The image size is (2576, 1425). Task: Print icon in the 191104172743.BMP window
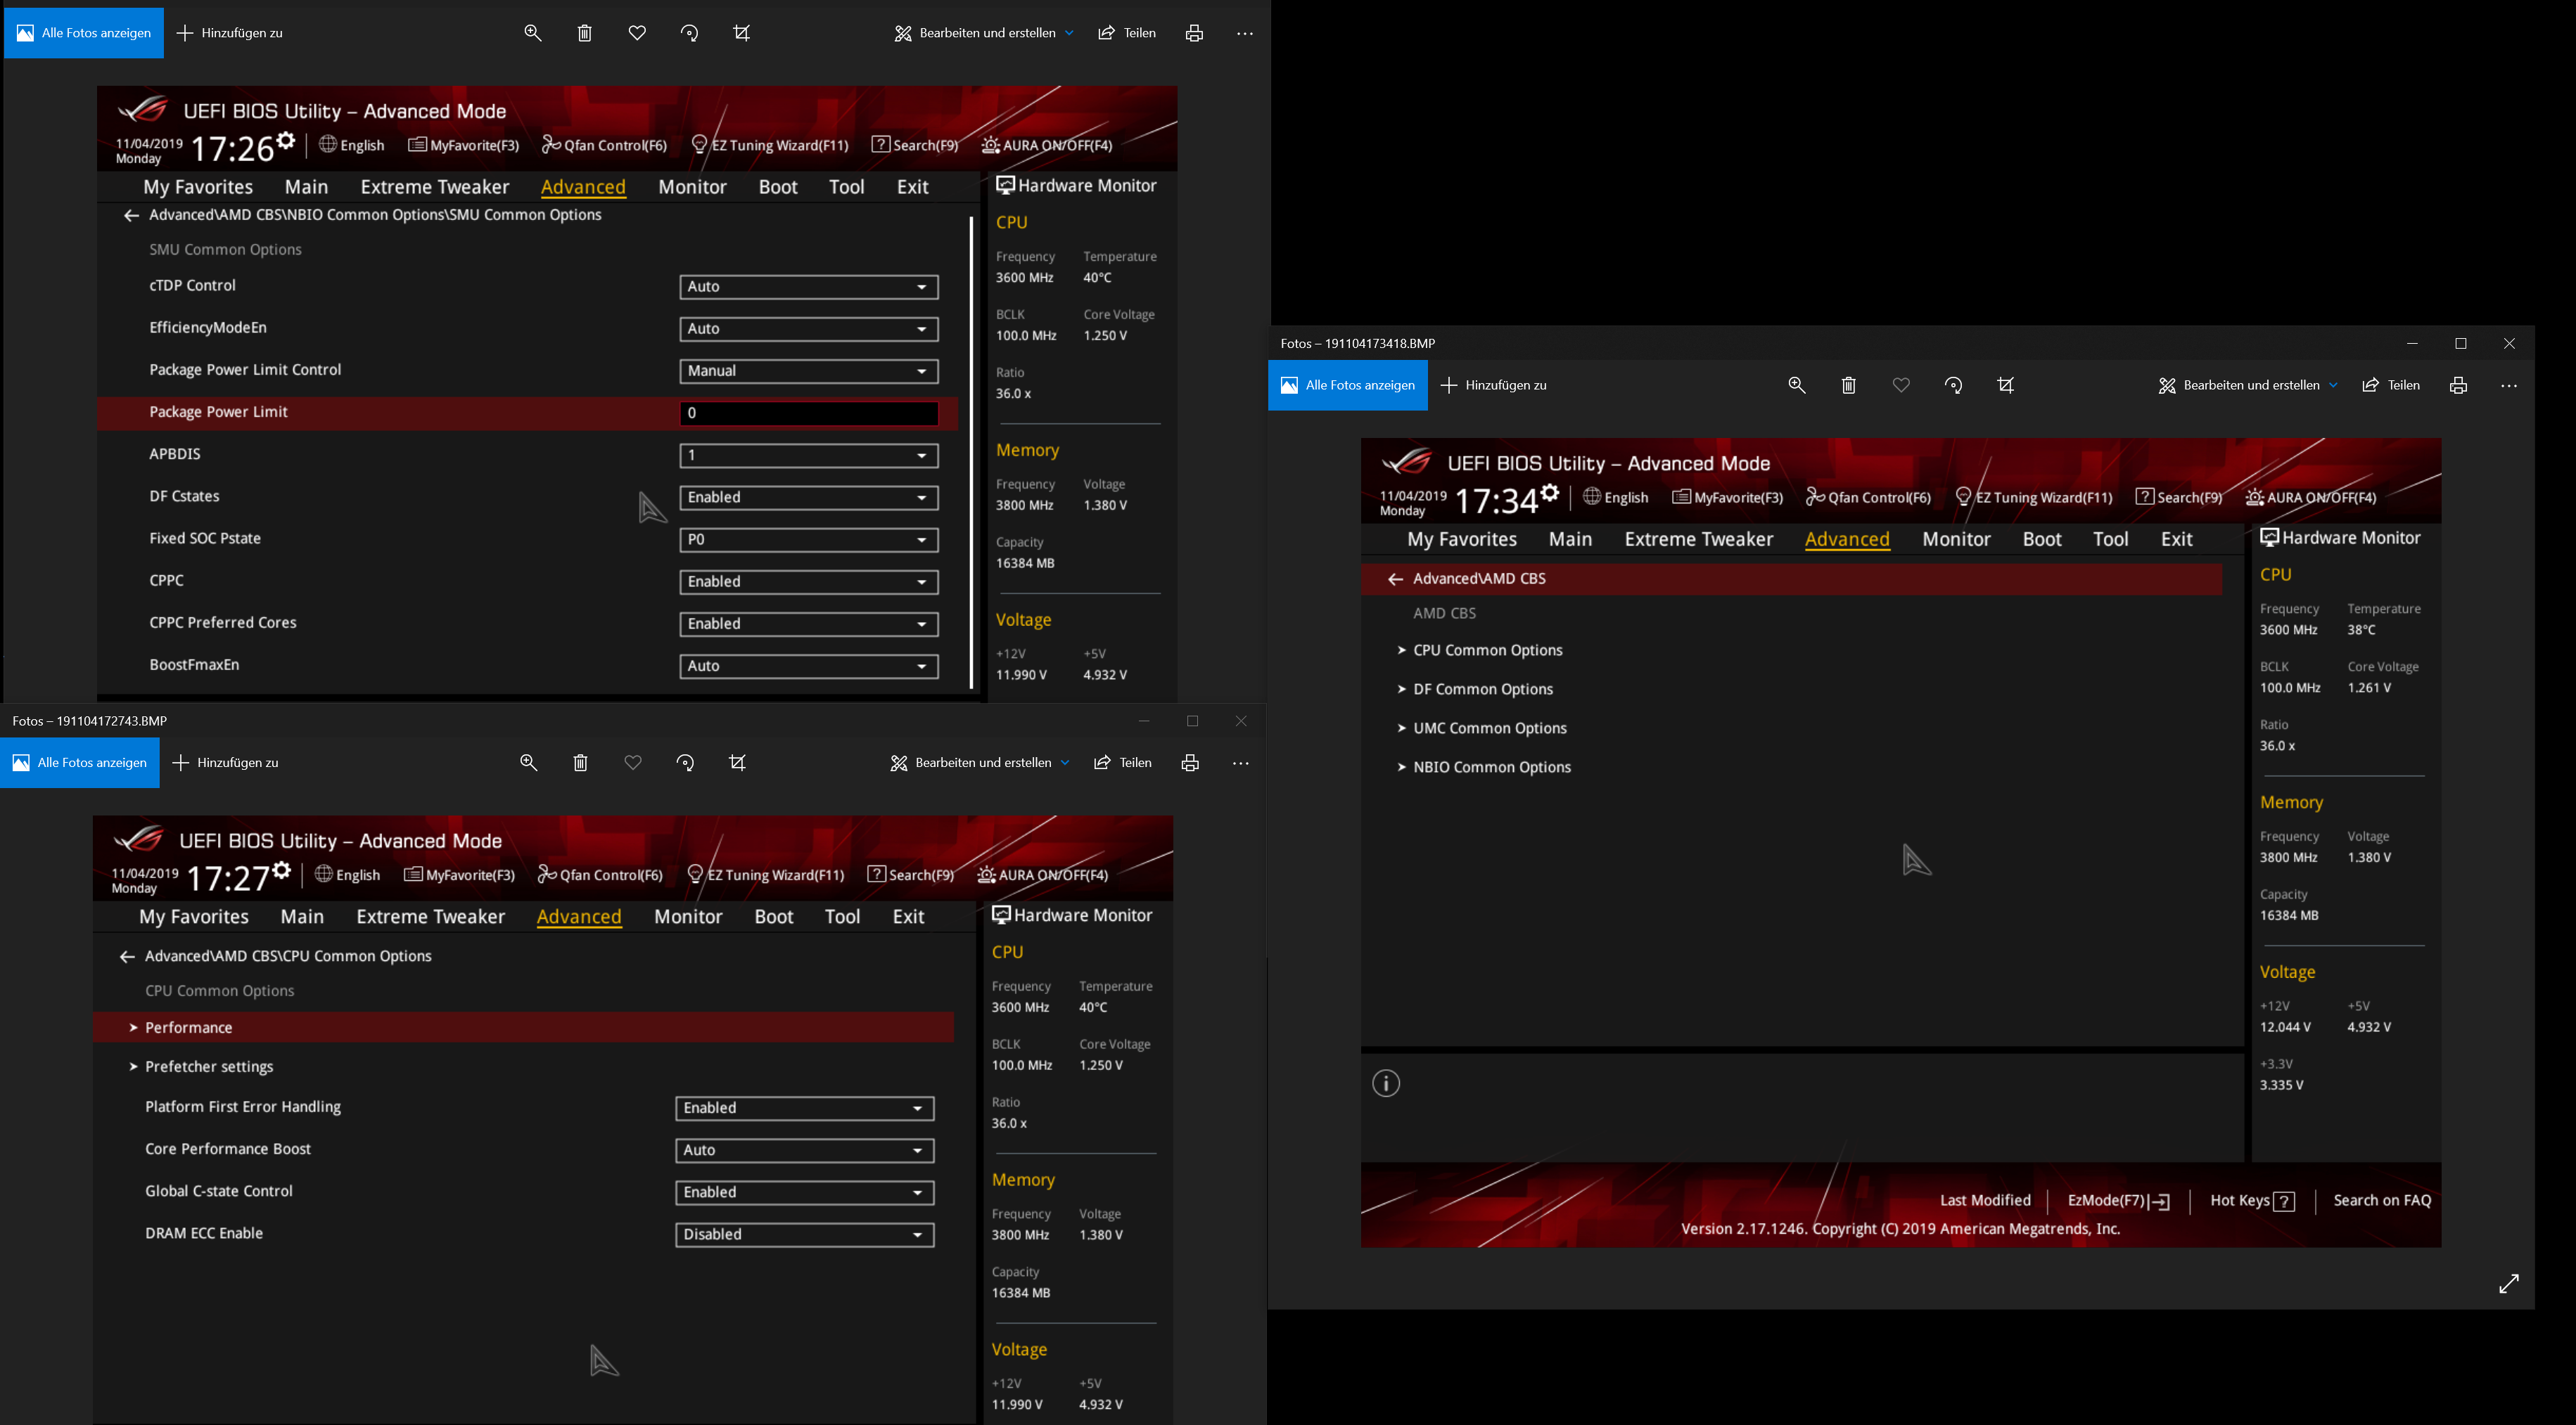(1190, 763)
